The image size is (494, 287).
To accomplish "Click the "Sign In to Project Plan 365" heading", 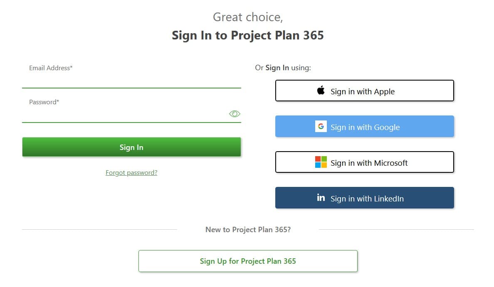I will [x=248, y=35].
